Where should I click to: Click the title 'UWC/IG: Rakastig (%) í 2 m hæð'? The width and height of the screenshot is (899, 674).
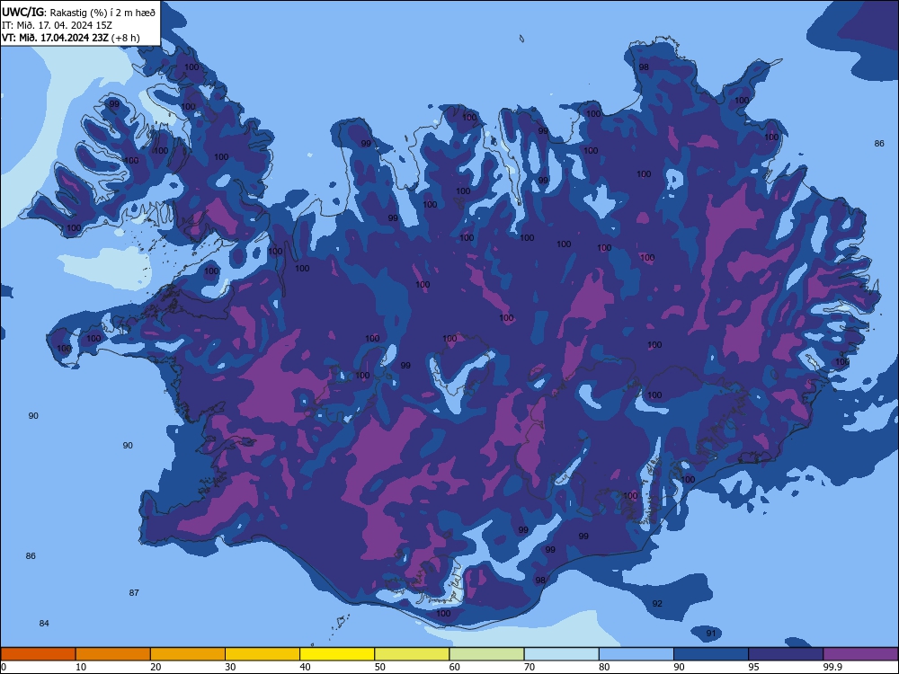point(78,12)
